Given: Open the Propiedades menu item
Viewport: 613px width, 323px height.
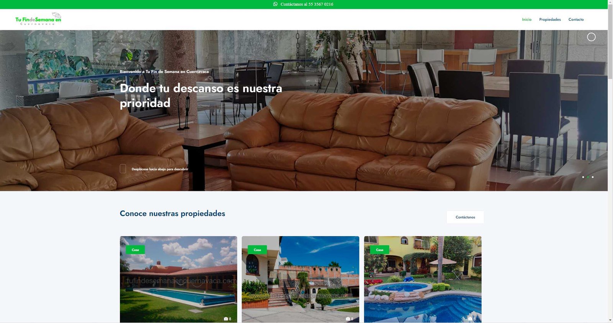Looking at the screenshot, I should click(x=550, y=20).
